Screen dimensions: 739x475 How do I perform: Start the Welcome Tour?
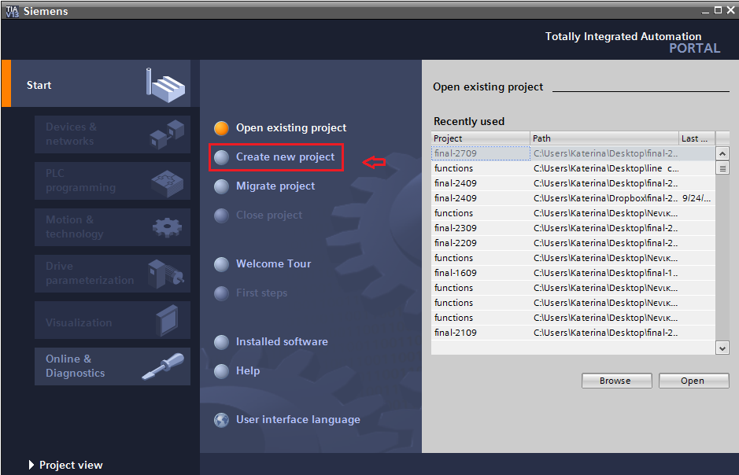[273, 263]
